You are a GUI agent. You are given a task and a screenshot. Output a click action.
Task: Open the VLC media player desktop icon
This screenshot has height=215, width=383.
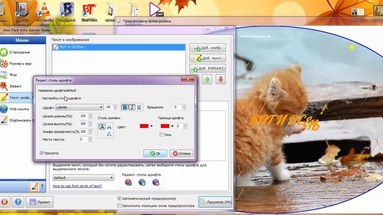point(44,13)
